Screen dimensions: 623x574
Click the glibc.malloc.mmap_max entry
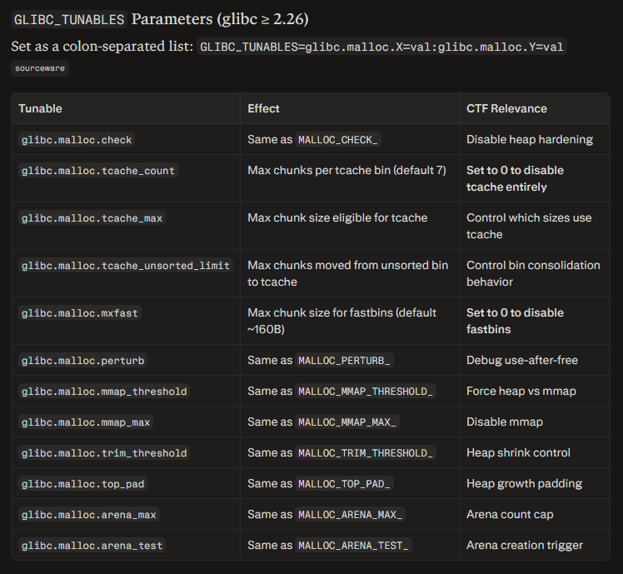[86, 422]
